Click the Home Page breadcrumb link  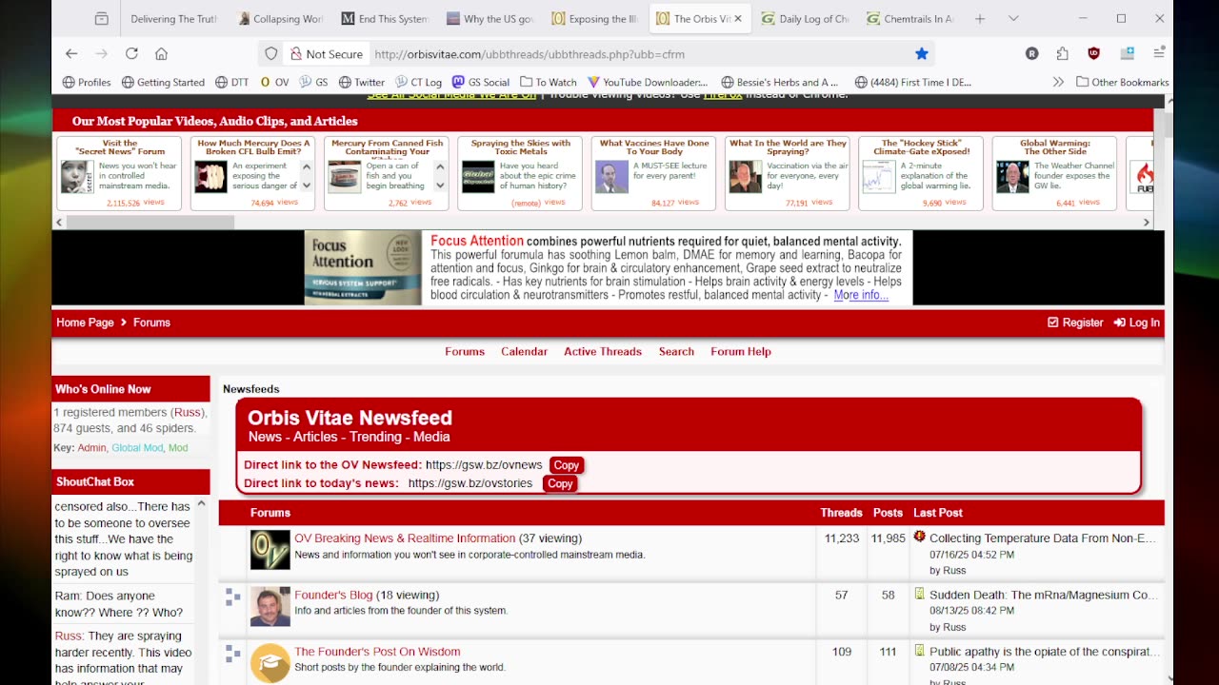pyautogui.click(x=85, y=323)
